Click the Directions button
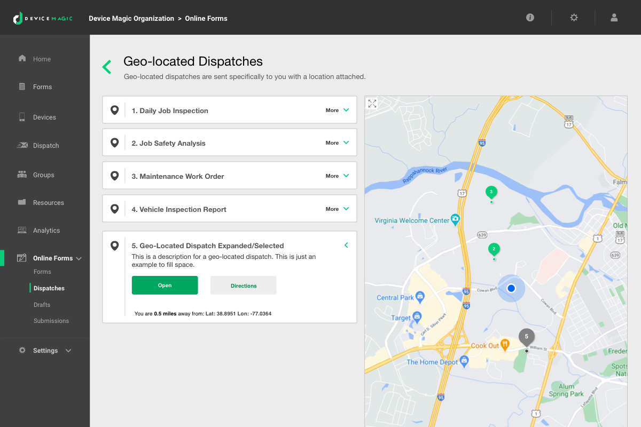 [x=244, y=286]
